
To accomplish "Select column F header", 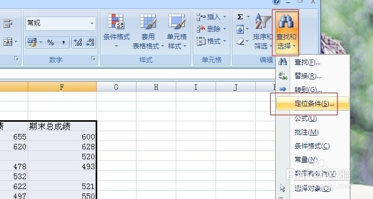I will (62, 87).
